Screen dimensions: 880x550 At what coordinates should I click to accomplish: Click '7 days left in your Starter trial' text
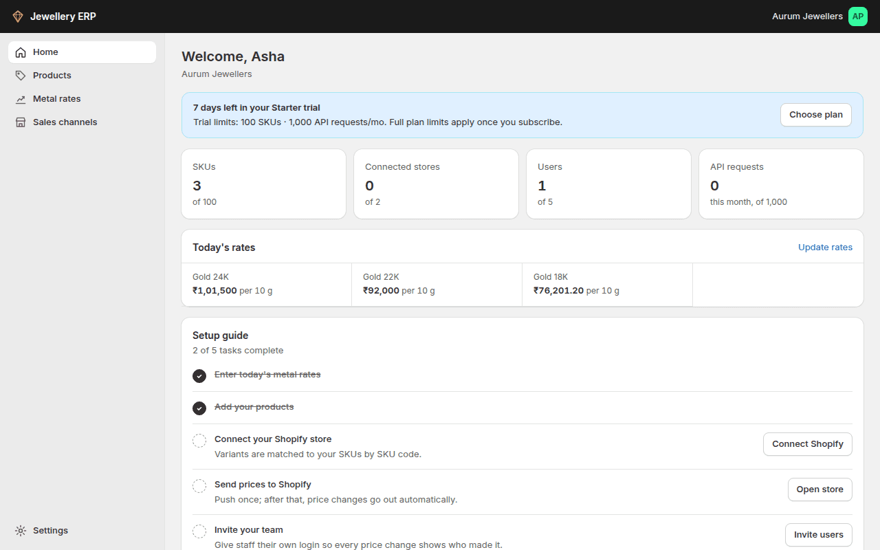tap(256, 108)
